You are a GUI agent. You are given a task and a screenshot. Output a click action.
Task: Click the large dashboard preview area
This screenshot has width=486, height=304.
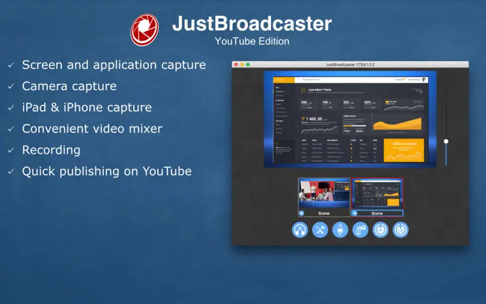(x=350, y=119)
